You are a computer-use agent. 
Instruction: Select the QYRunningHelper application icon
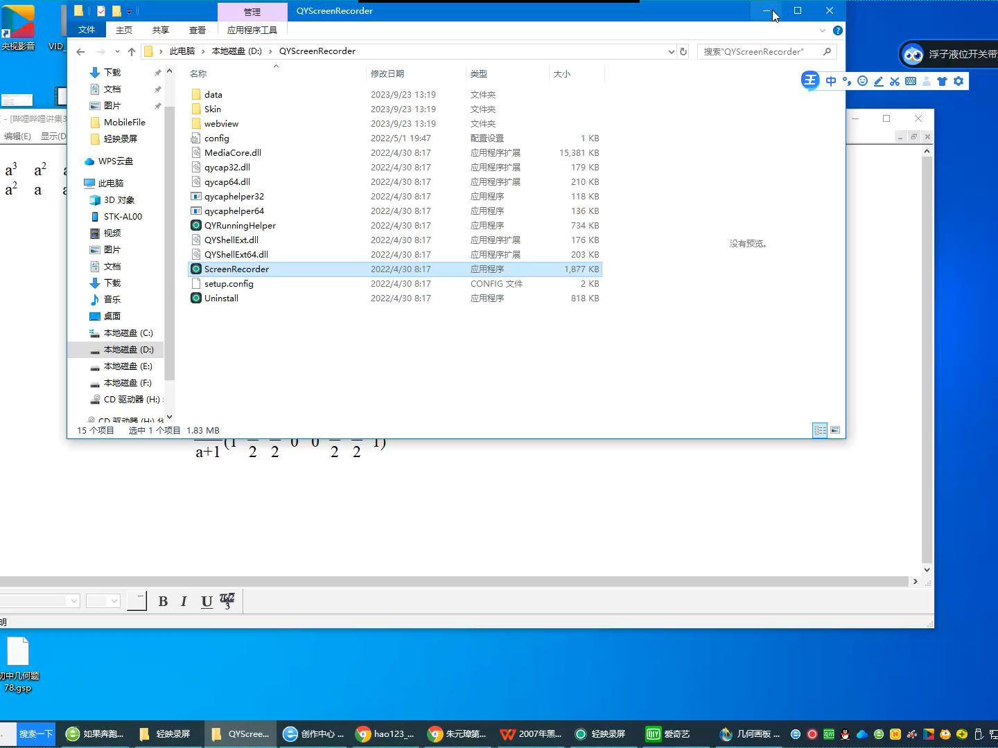[x=196, y=225]
